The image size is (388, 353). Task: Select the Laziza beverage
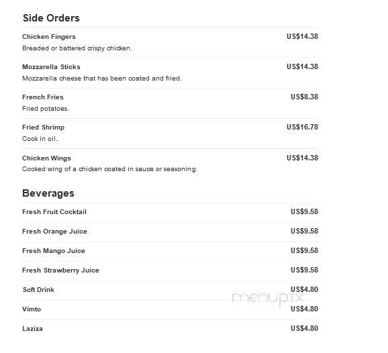point(170,330)
